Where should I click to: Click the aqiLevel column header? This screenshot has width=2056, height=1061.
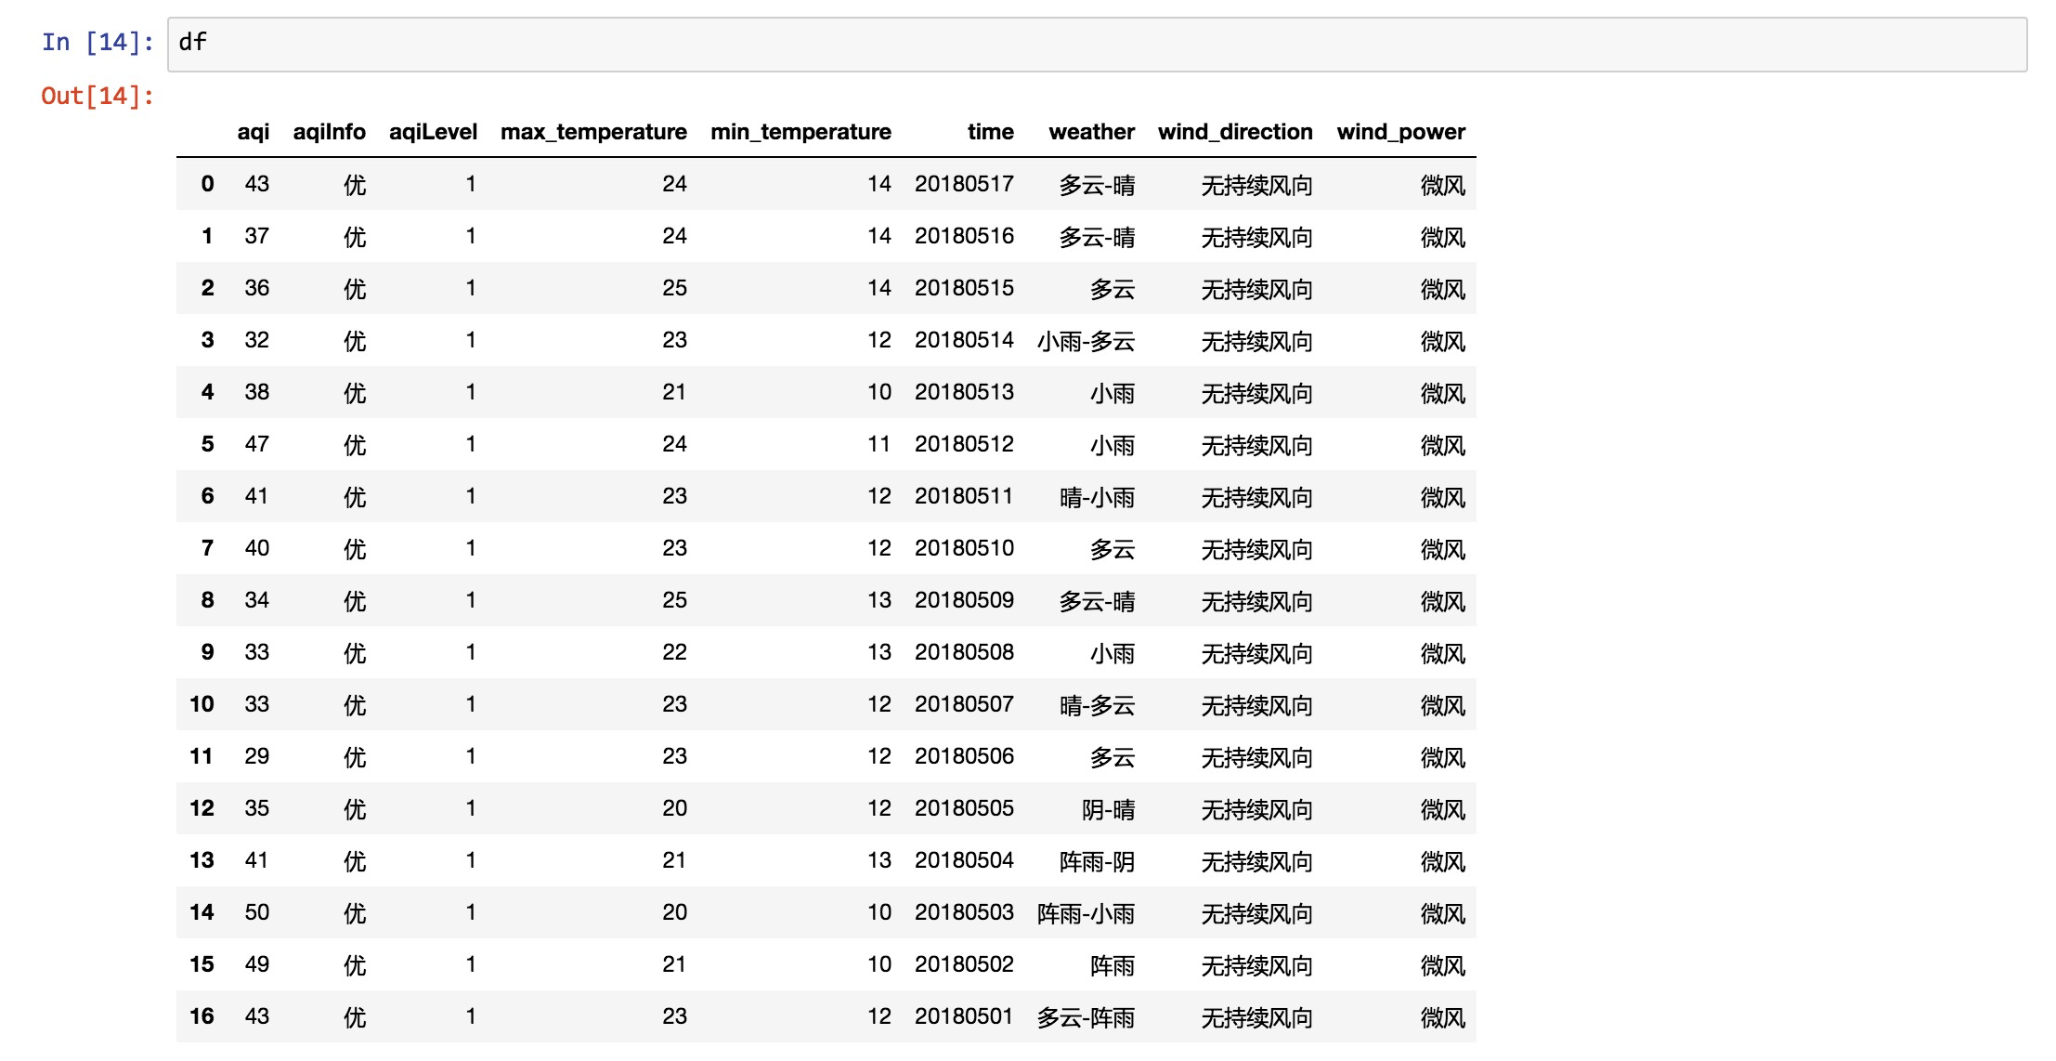tap(433, 132)
